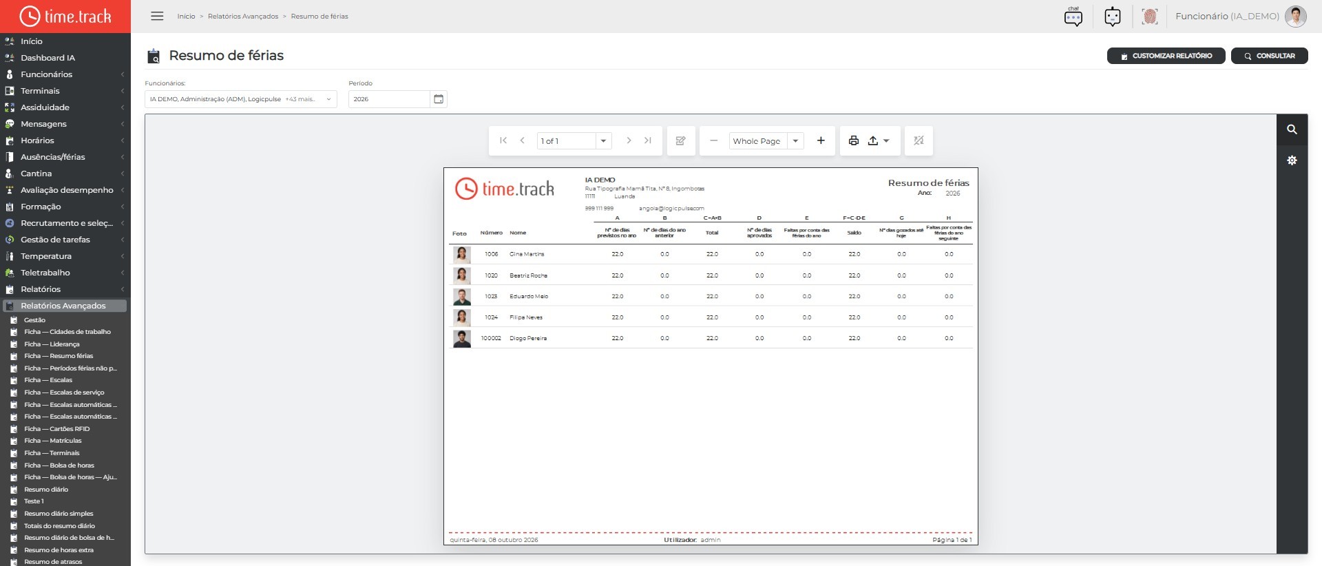Follow the Relatórios Avançados breadcrumb link
This screenshot has height=566, width=1322.
pyautogui.click(x=243, y=17)
